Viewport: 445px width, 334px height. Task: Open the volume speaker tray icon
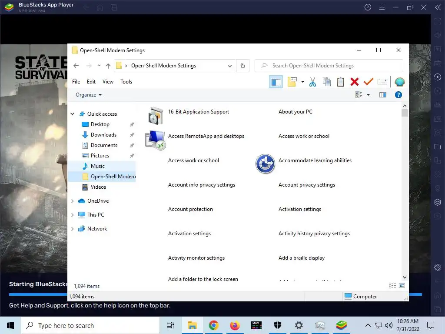[x=389, y=325]
